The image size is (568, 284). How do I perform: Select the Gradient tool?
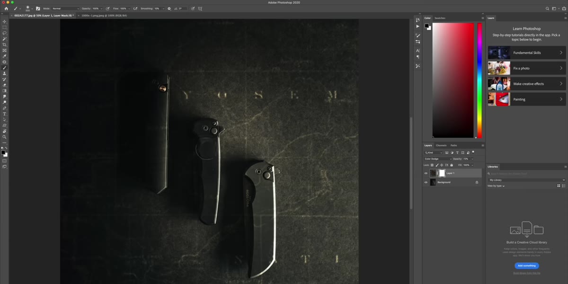(x=5, y=91)
